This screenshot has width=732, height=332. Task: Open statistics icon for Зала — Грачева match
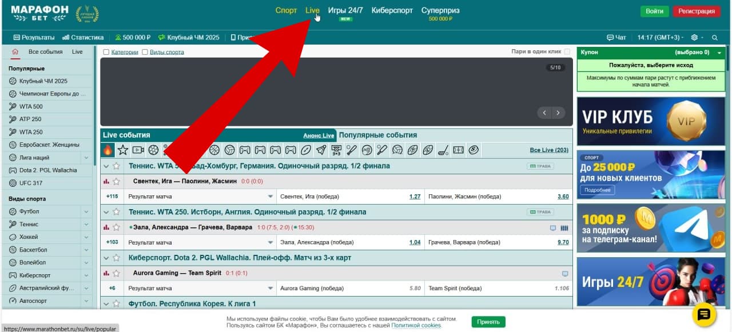(x=106, y=227)
